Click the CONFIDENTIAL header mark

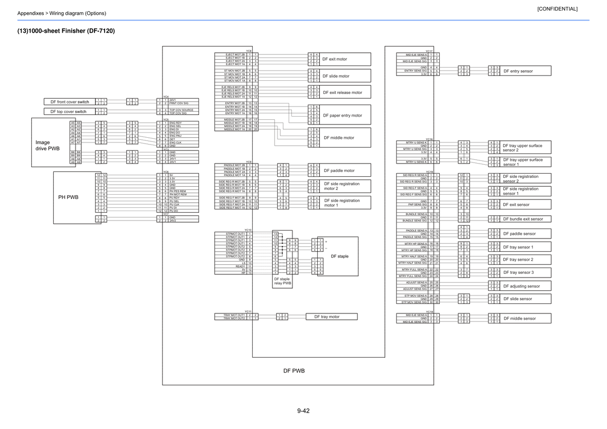pos(557,9)
